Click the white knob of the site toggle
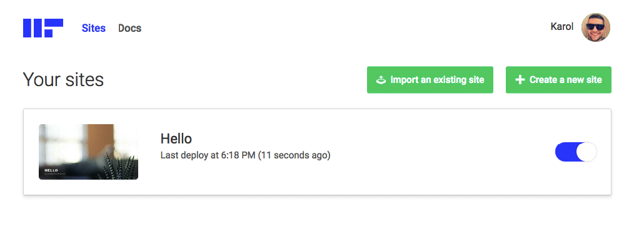Screen dimensions: 639x247 (x=586, y=152)
